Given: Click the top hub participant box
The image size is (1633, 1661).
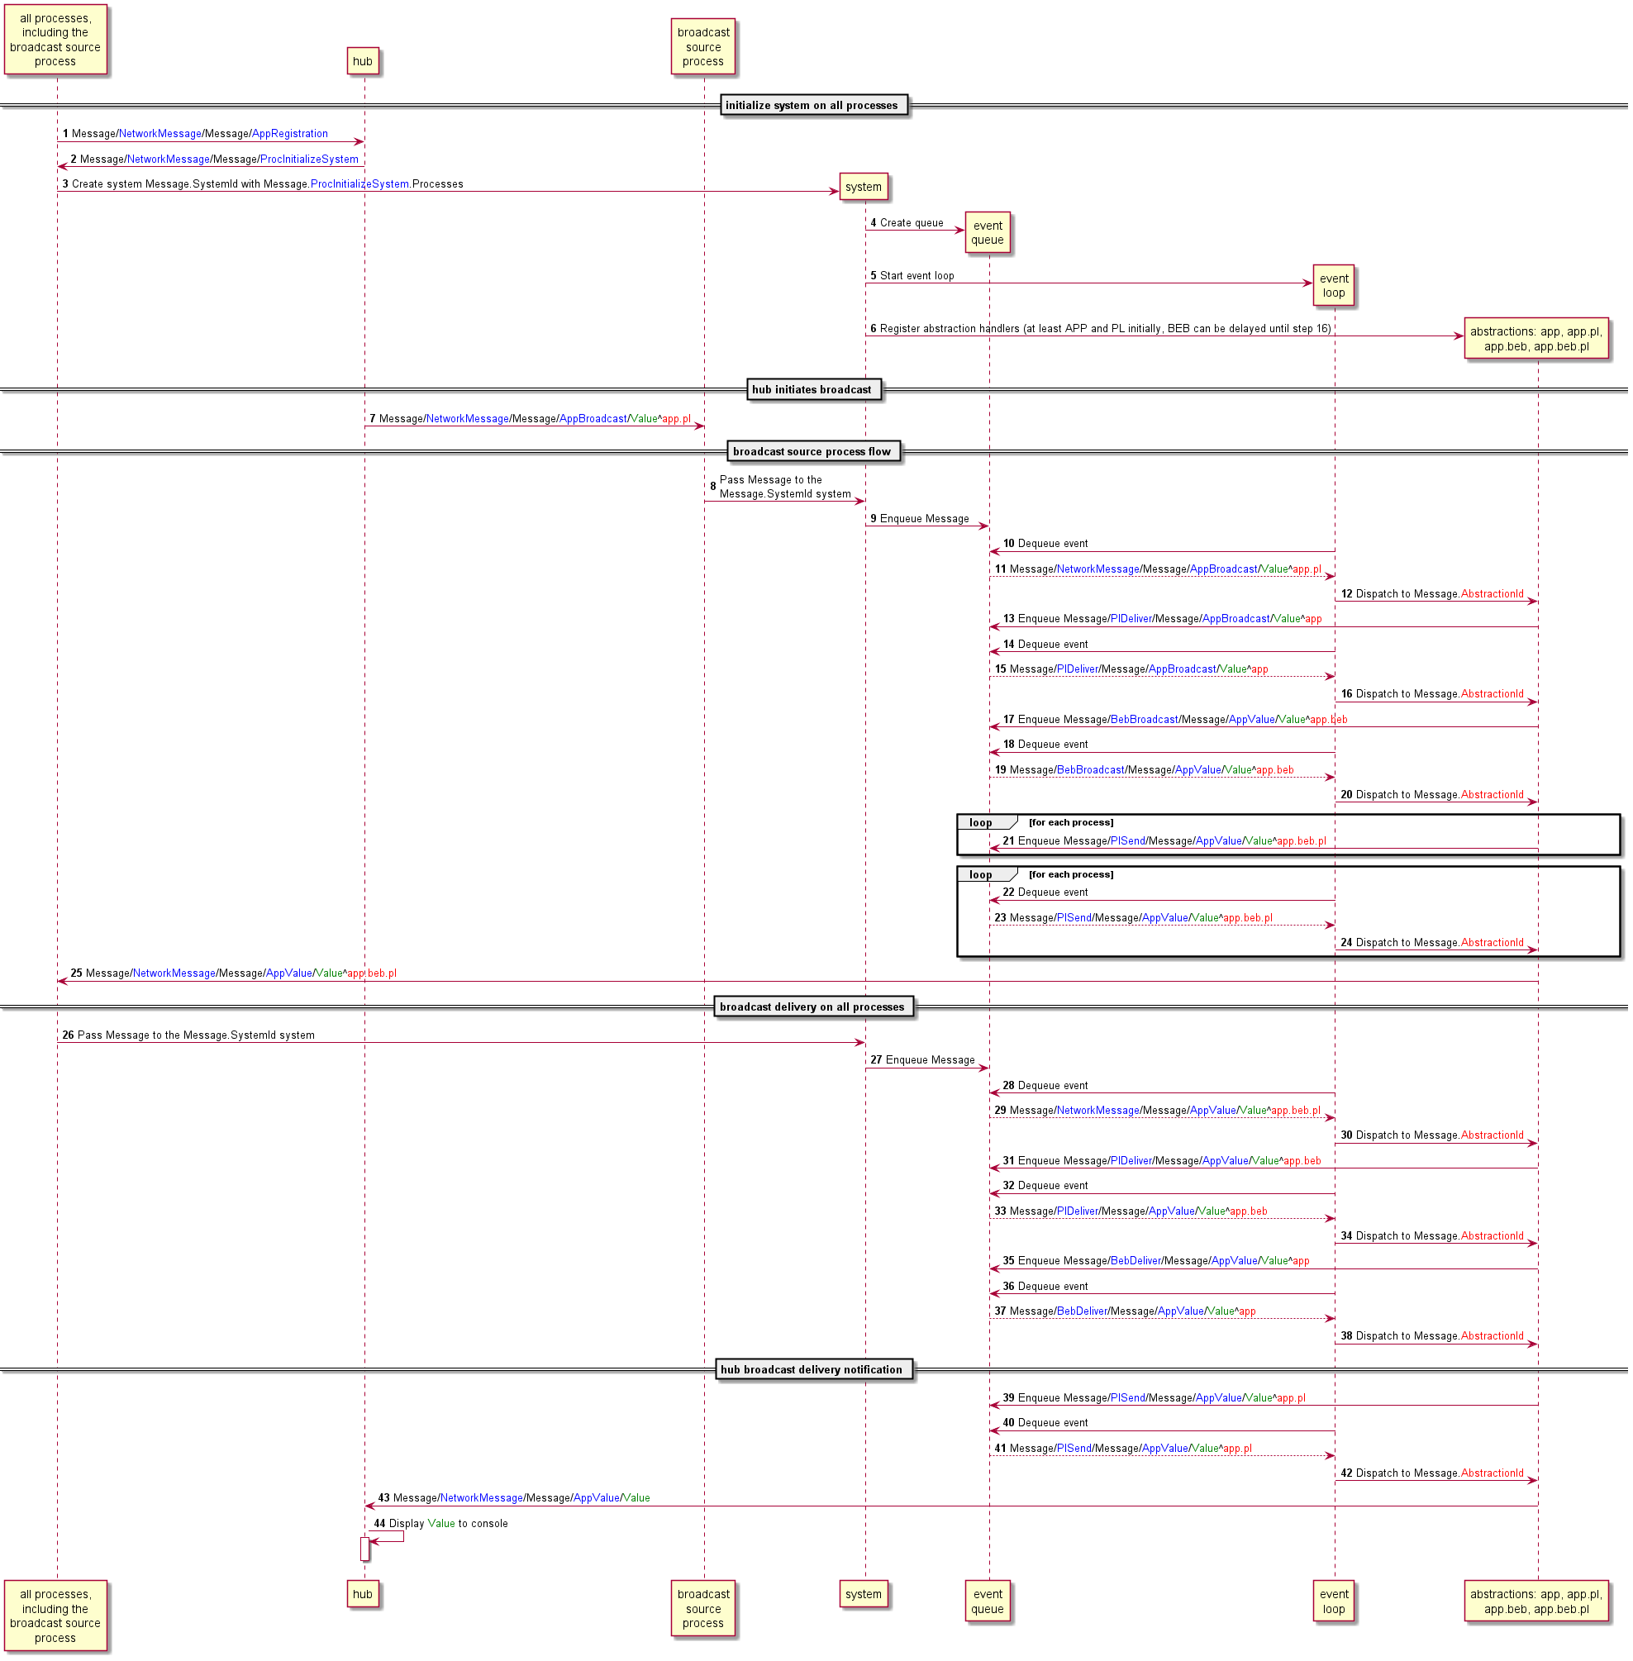Looking at the screenshot, I should click(x=363, y=61).
